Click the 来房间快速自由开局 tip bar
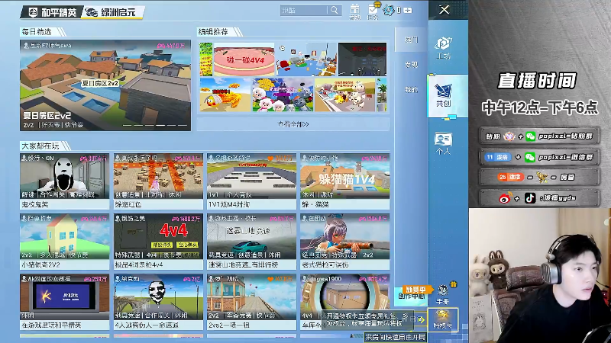Screen dimensions: 611x343 [395, 337]
